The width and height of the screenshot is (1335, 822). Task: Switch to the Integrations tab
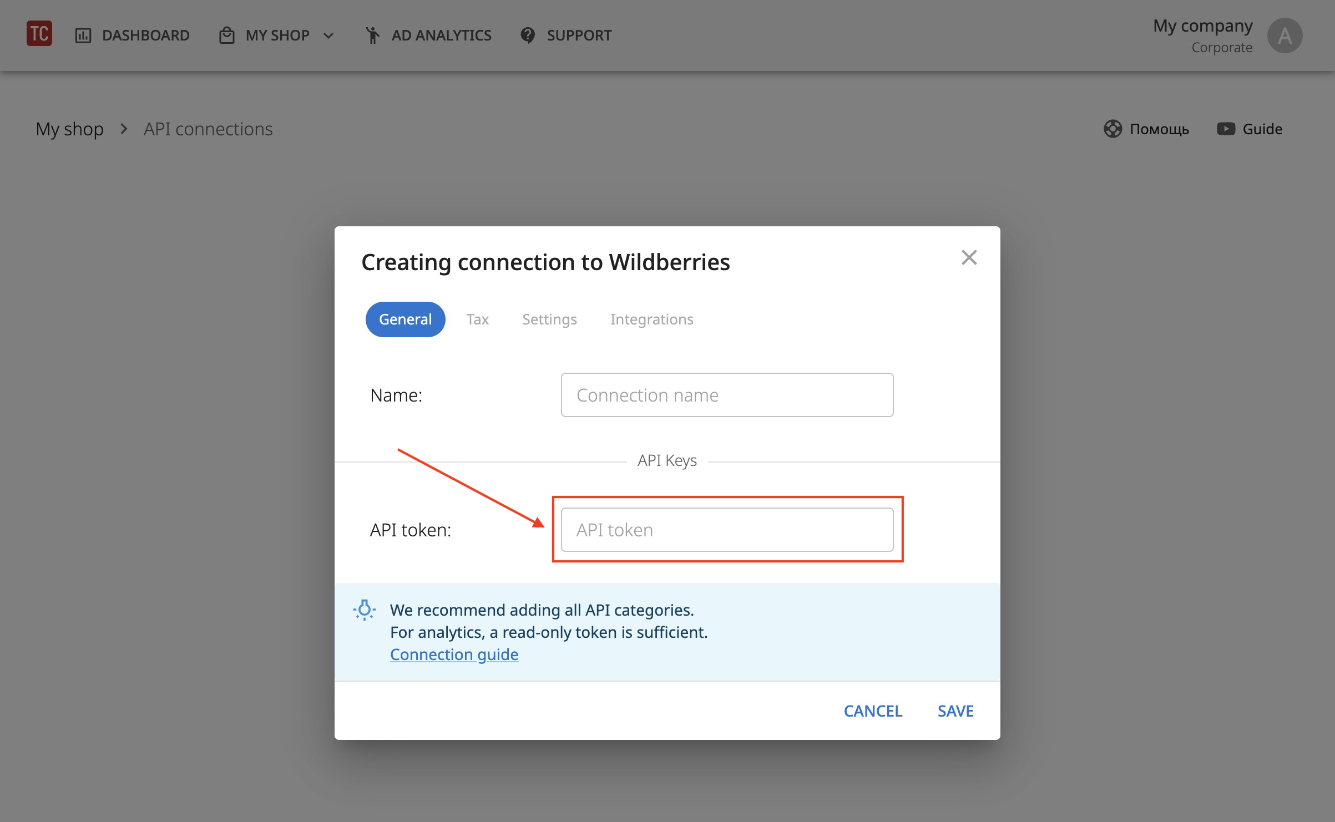651,319
